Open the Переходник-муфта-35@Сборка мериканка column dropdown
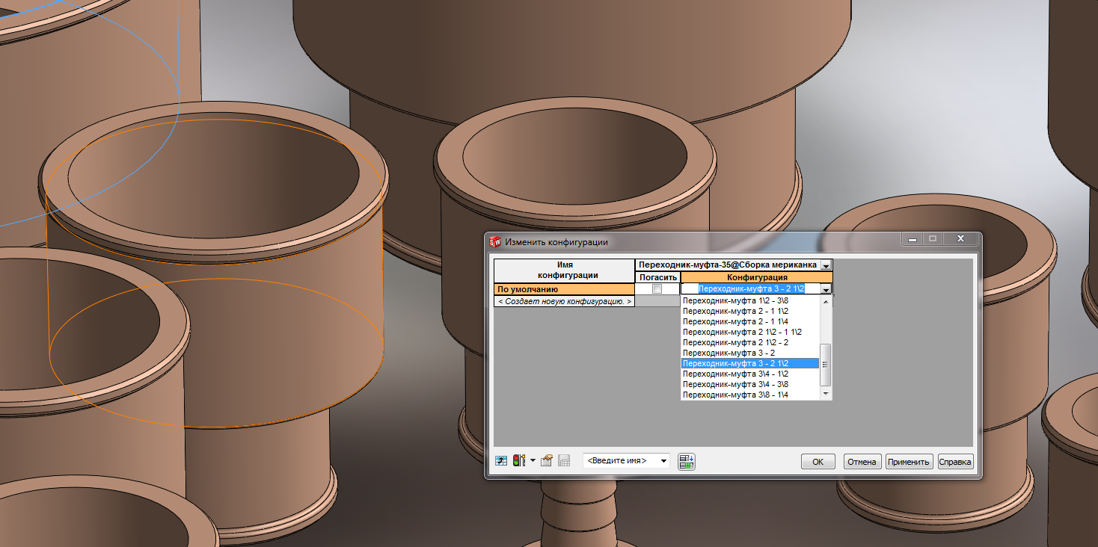Screen dimensions: 1098x547 [826, 265]
